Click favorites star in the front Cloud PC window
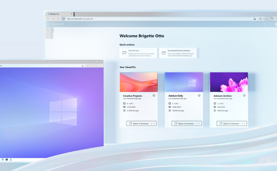This screenshot has width=277, height=171. click(82, 66)
